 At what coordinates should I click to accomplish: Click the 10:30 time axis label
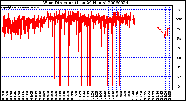76,95
